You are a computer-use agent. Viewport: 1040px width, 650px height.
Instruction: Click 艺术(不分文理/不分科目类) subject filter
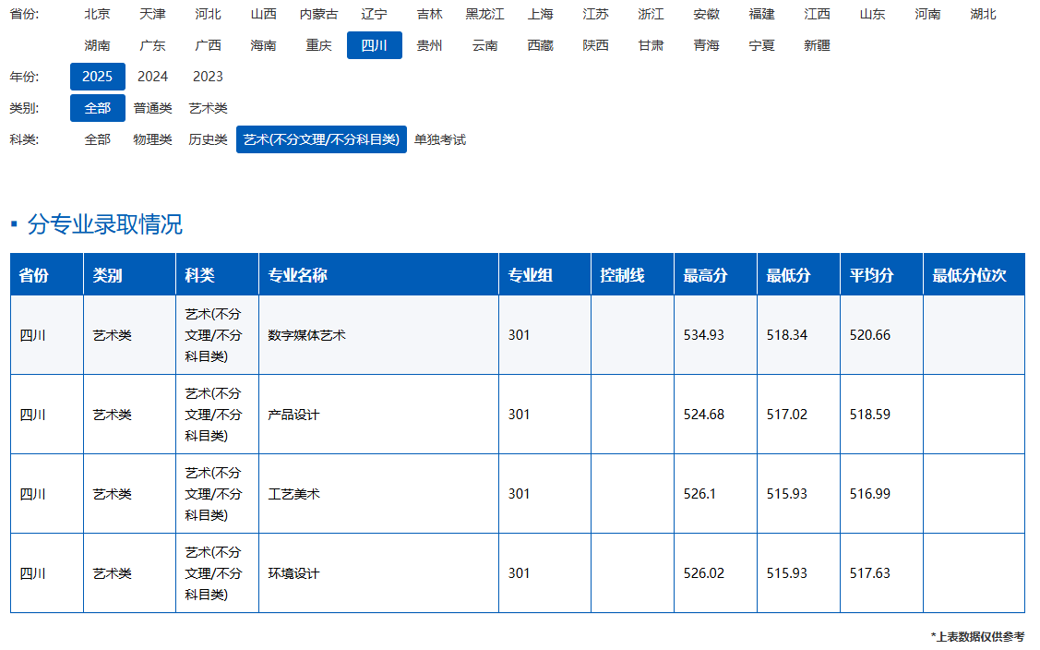click(322, 139)
